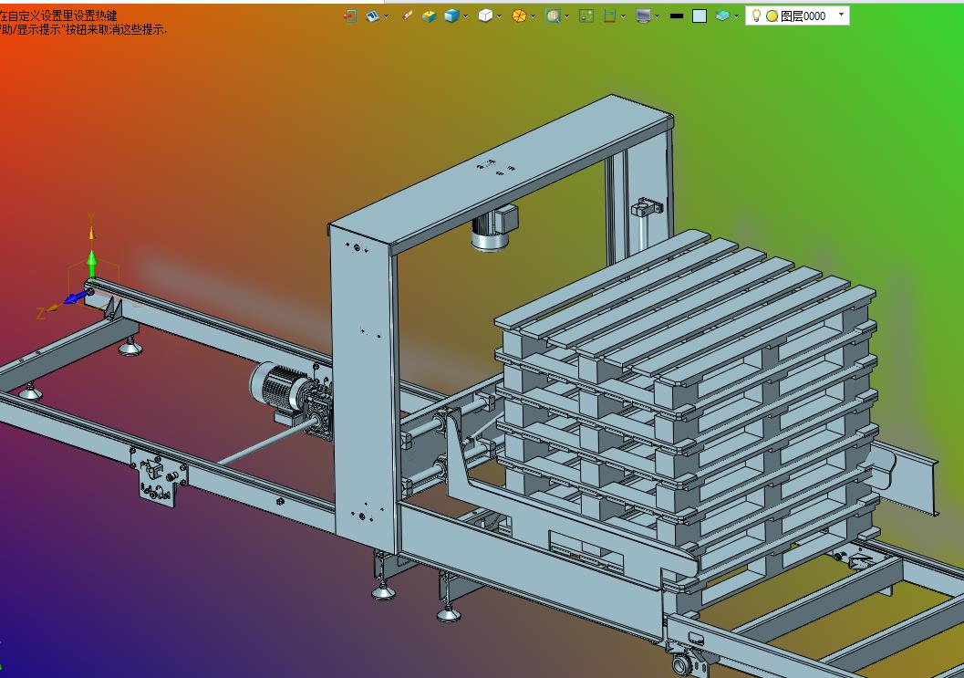Expand the monitor display dropdown arrow
The height and width of the screenshot is (678, 964).
coord(658,16)
